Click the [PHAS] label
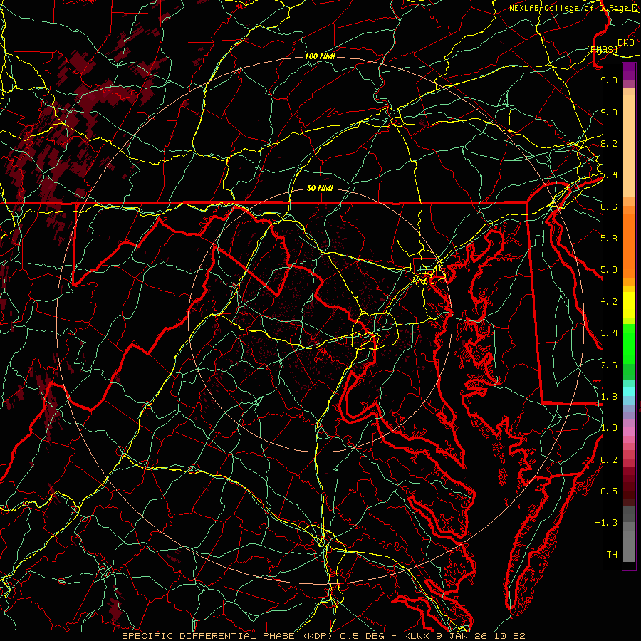The height and width of the screenshot is (641, 641). click(x=602, y=49)
